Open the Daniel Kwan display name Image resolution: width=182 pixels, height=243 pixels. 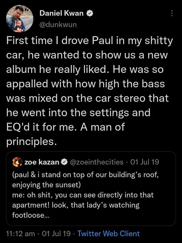[62, 13]
